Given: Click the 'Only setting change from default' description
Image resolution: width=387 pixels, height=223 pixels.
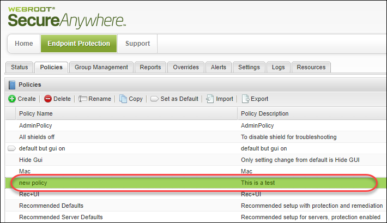Looking at the screenshot, I should point(300,160).
